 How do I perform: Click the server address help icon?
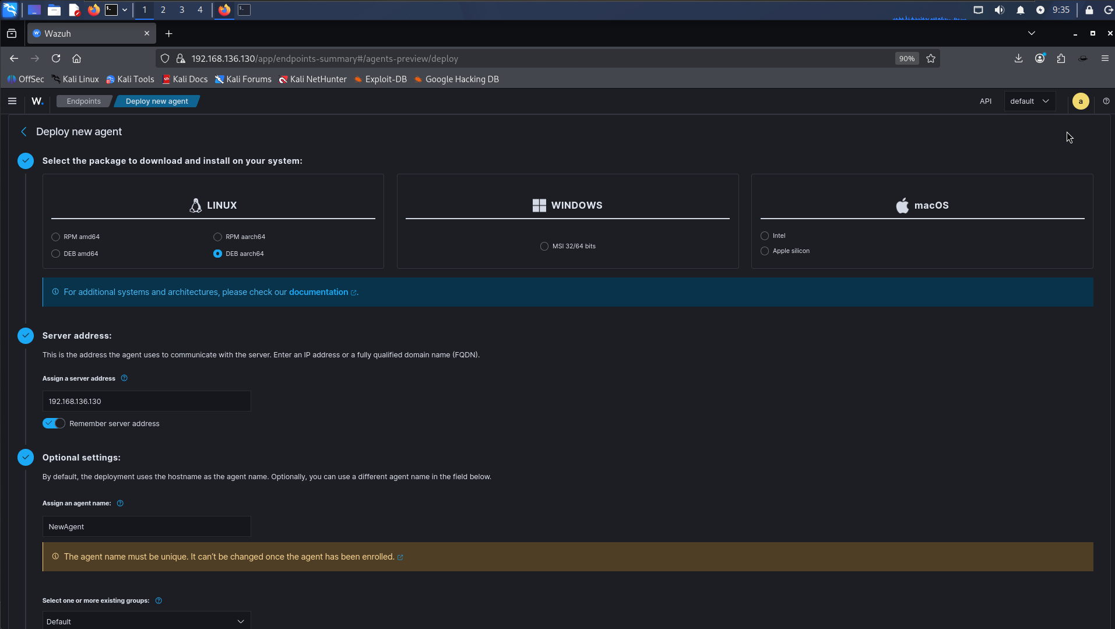(124, 378)
